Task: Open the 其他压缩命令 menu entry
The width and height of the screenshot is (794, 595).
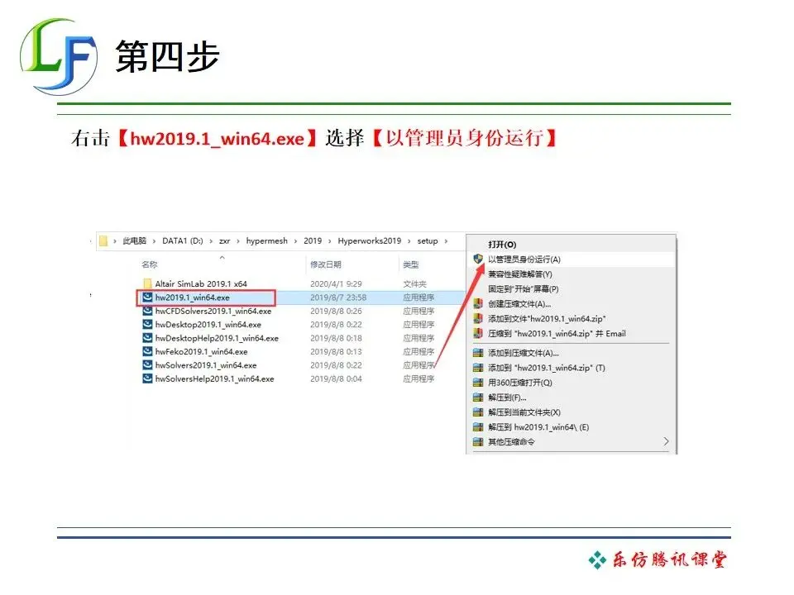Action: coord(511,441)
